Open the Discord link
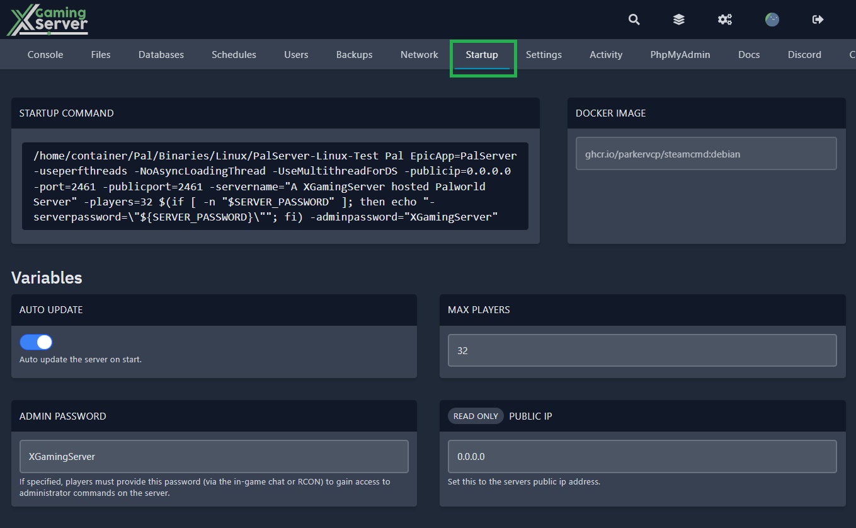This screenshot has width=856, height=528. tap(804, 54)
